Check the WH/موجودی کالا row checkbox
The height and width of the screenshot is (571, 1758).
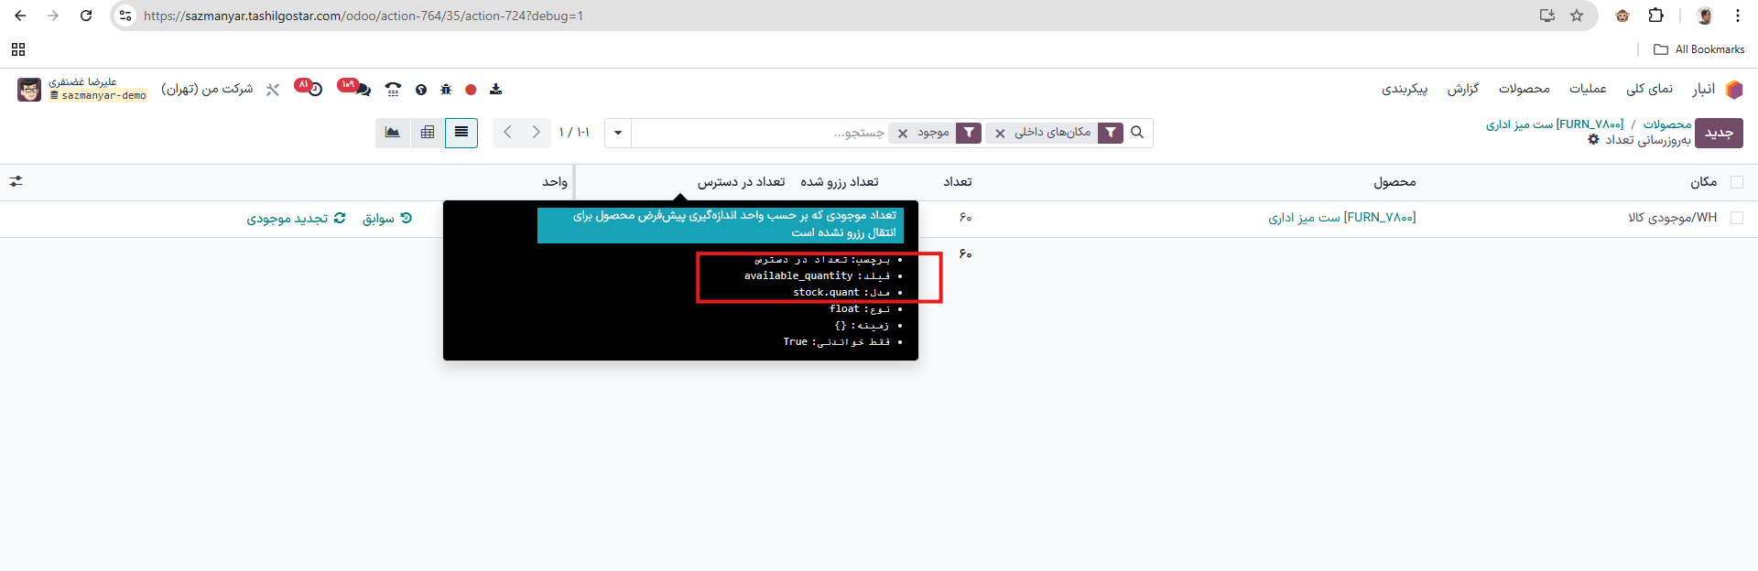1737,218
